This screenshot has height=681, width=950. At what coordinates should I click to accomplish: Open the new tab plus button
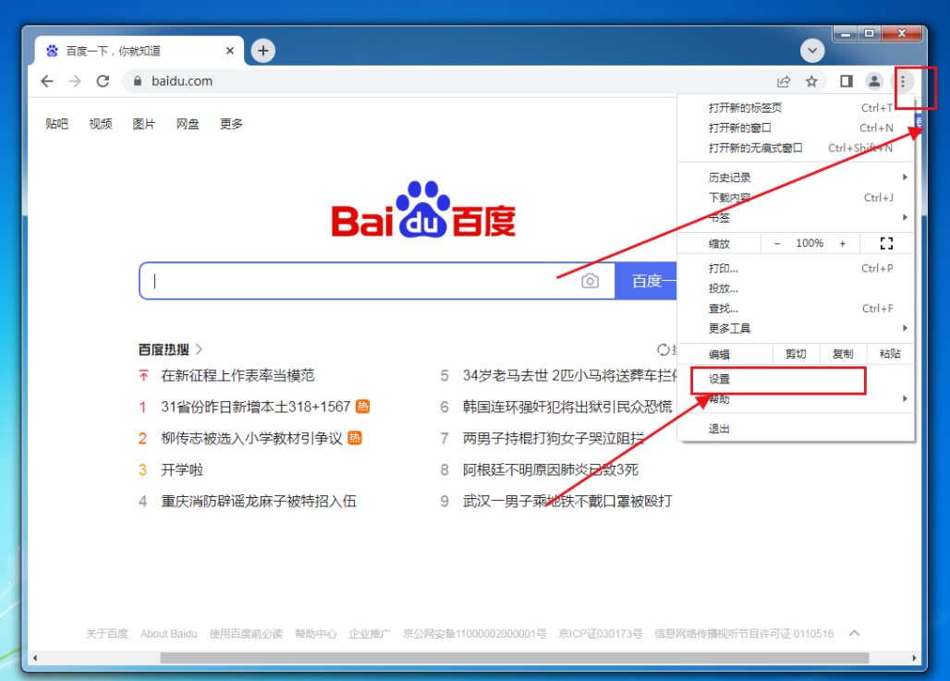tap(263, 51)
